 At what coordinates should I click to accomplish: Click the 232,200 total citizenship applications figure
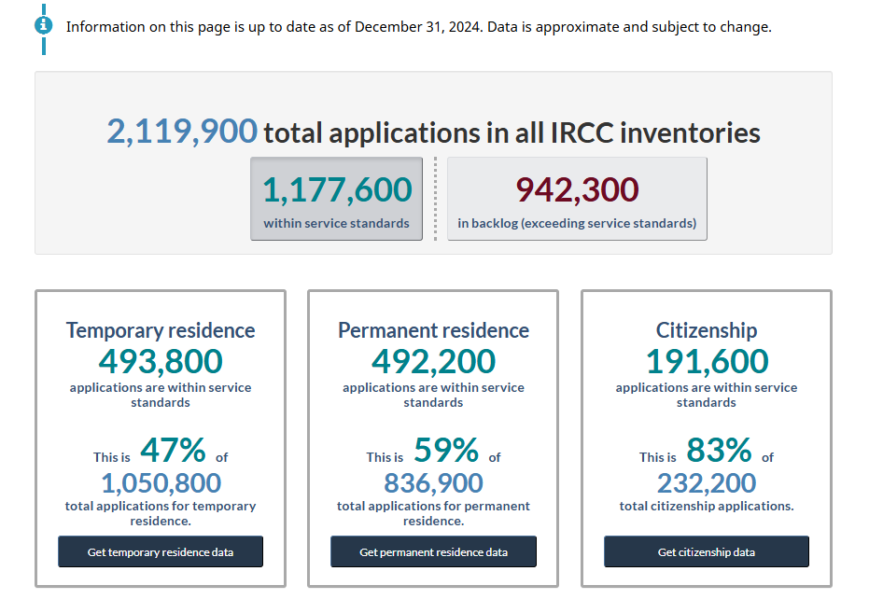coord(707,483)
